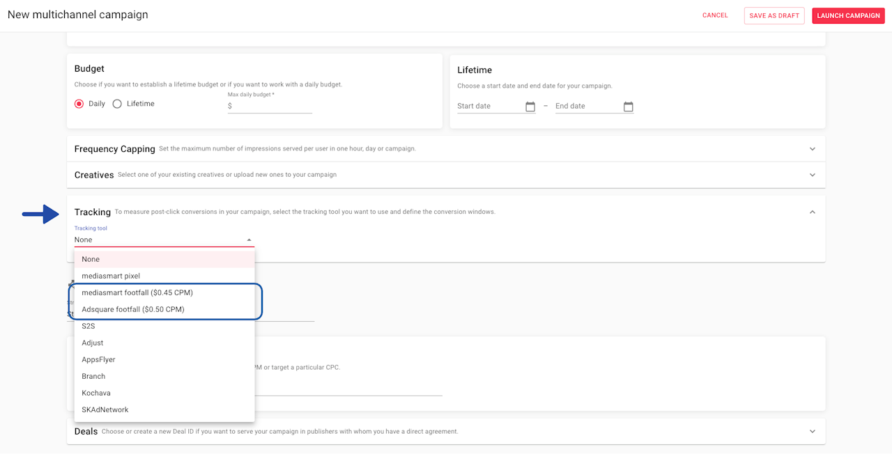The height and width of the screenshot is (461, 892).
Task: Expand the Creatives section
Action: 812,175
